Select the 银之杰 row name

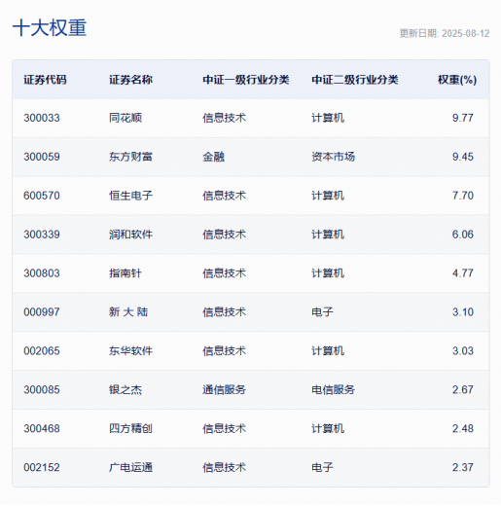pyautogui.click(x=125, y=389)
